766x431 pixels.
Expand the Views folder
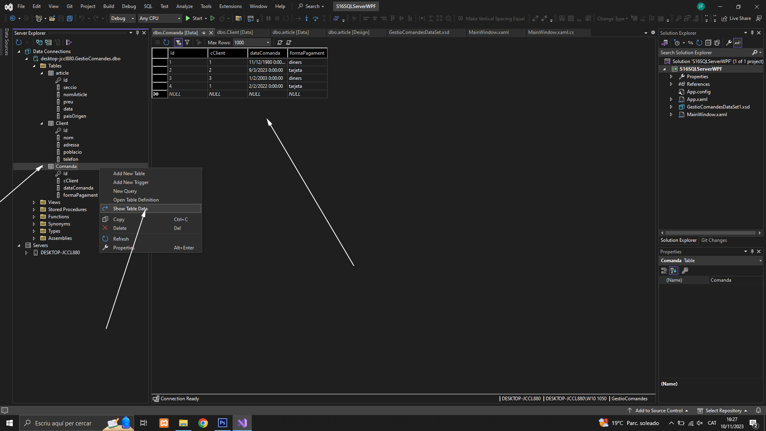(x=34, y=202)
